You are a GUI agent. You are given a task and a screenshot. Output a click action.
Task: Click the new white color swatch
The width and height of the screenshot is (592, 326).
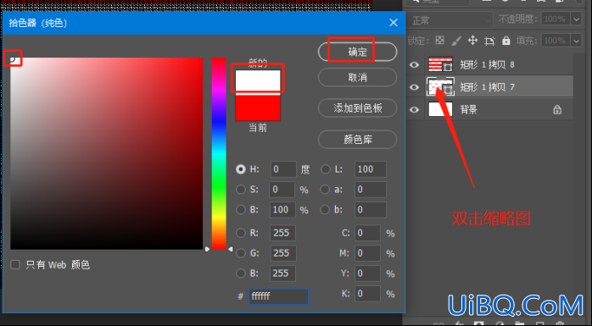(x=258, y=80)
